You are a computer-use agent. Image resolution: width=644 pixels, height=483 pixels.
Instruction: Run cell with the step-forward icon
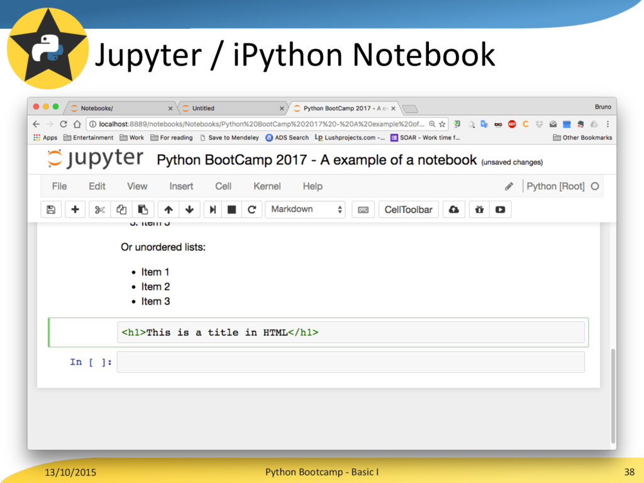[213, 209]
